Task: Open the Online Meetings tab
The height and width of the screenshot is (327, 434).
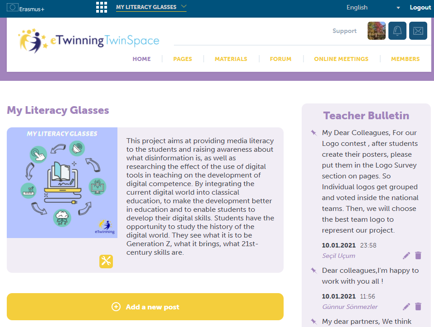Action: tap(341, 59)
